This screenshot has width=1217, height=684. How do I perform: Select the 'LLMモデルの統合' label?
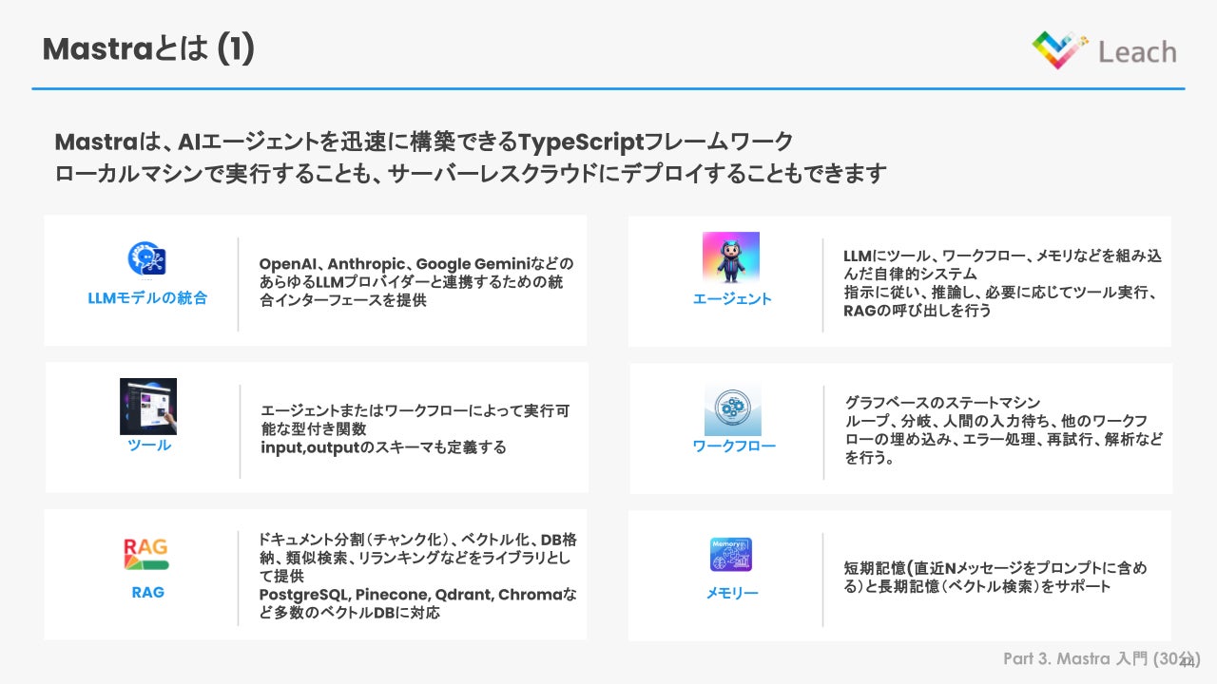coord(147,298)
